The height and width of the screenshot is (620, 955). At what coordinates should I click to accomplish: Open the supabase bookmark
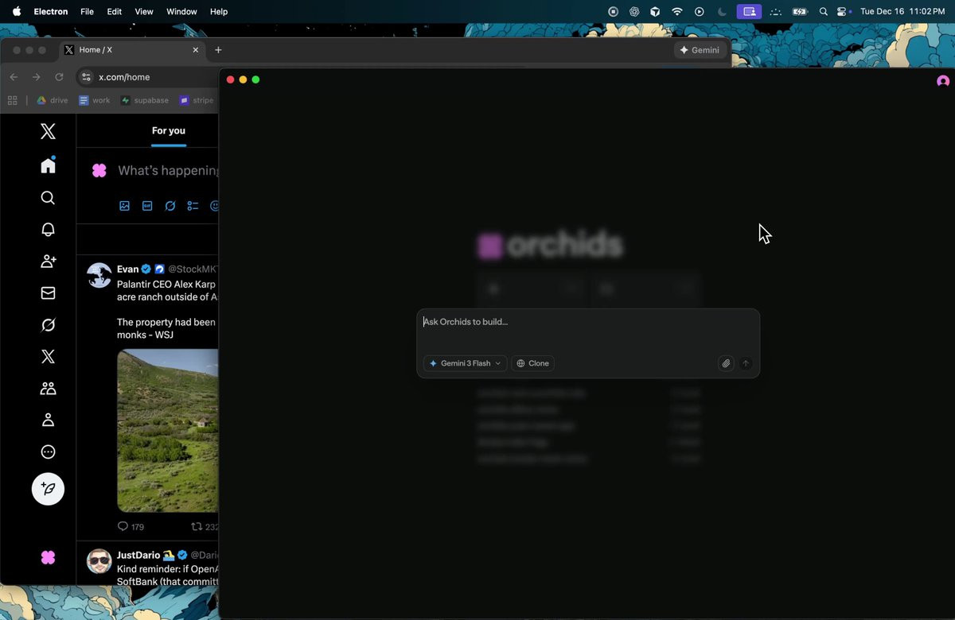[144, 100]
